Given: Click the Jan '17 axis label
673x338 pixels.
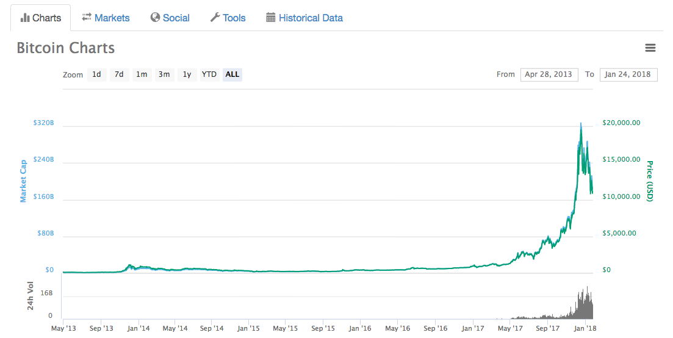Looking at the screenshot, I should 473,328.
